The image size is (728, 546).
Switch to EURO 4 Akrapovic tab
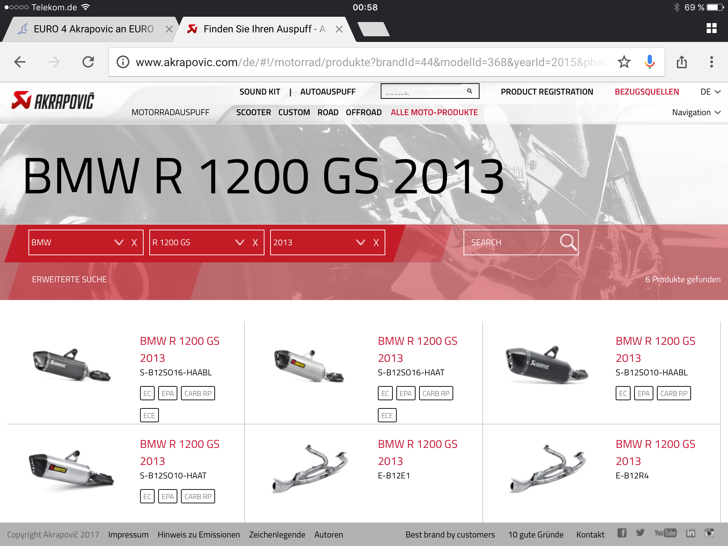[x=93, y=29]
